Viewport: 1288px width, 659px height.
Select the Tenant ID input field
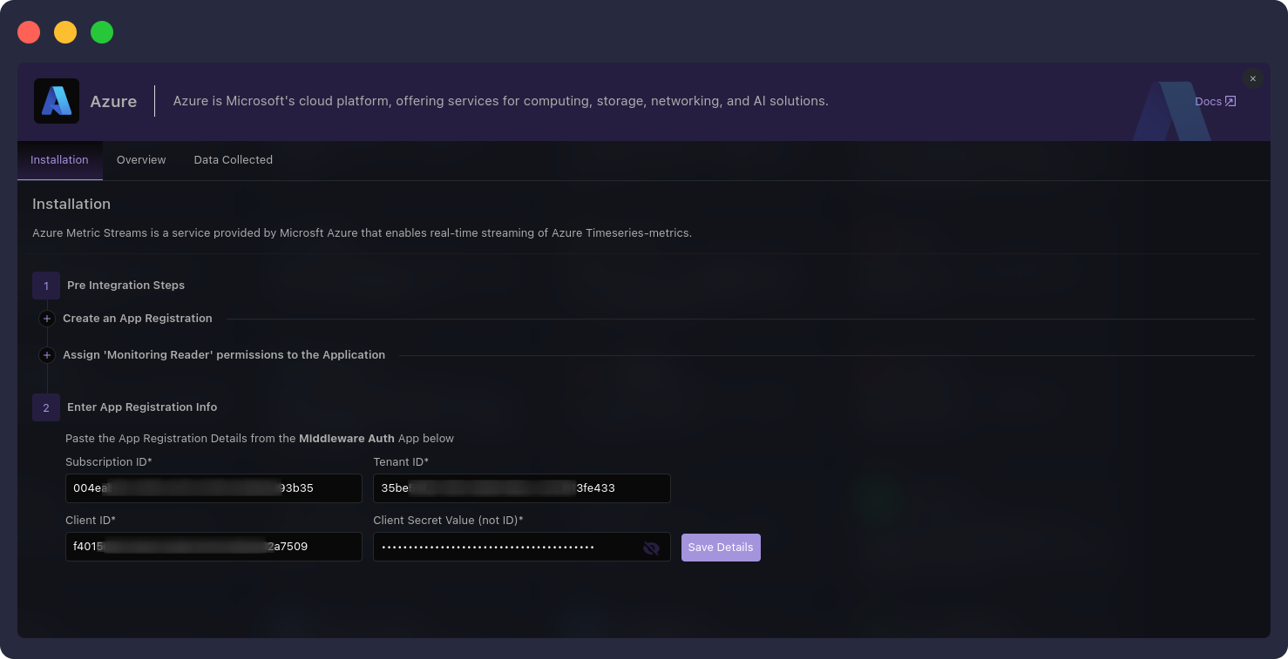(521, 488)
